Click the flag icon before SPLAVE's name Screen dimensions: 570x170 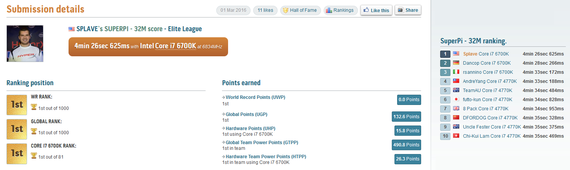72,29
